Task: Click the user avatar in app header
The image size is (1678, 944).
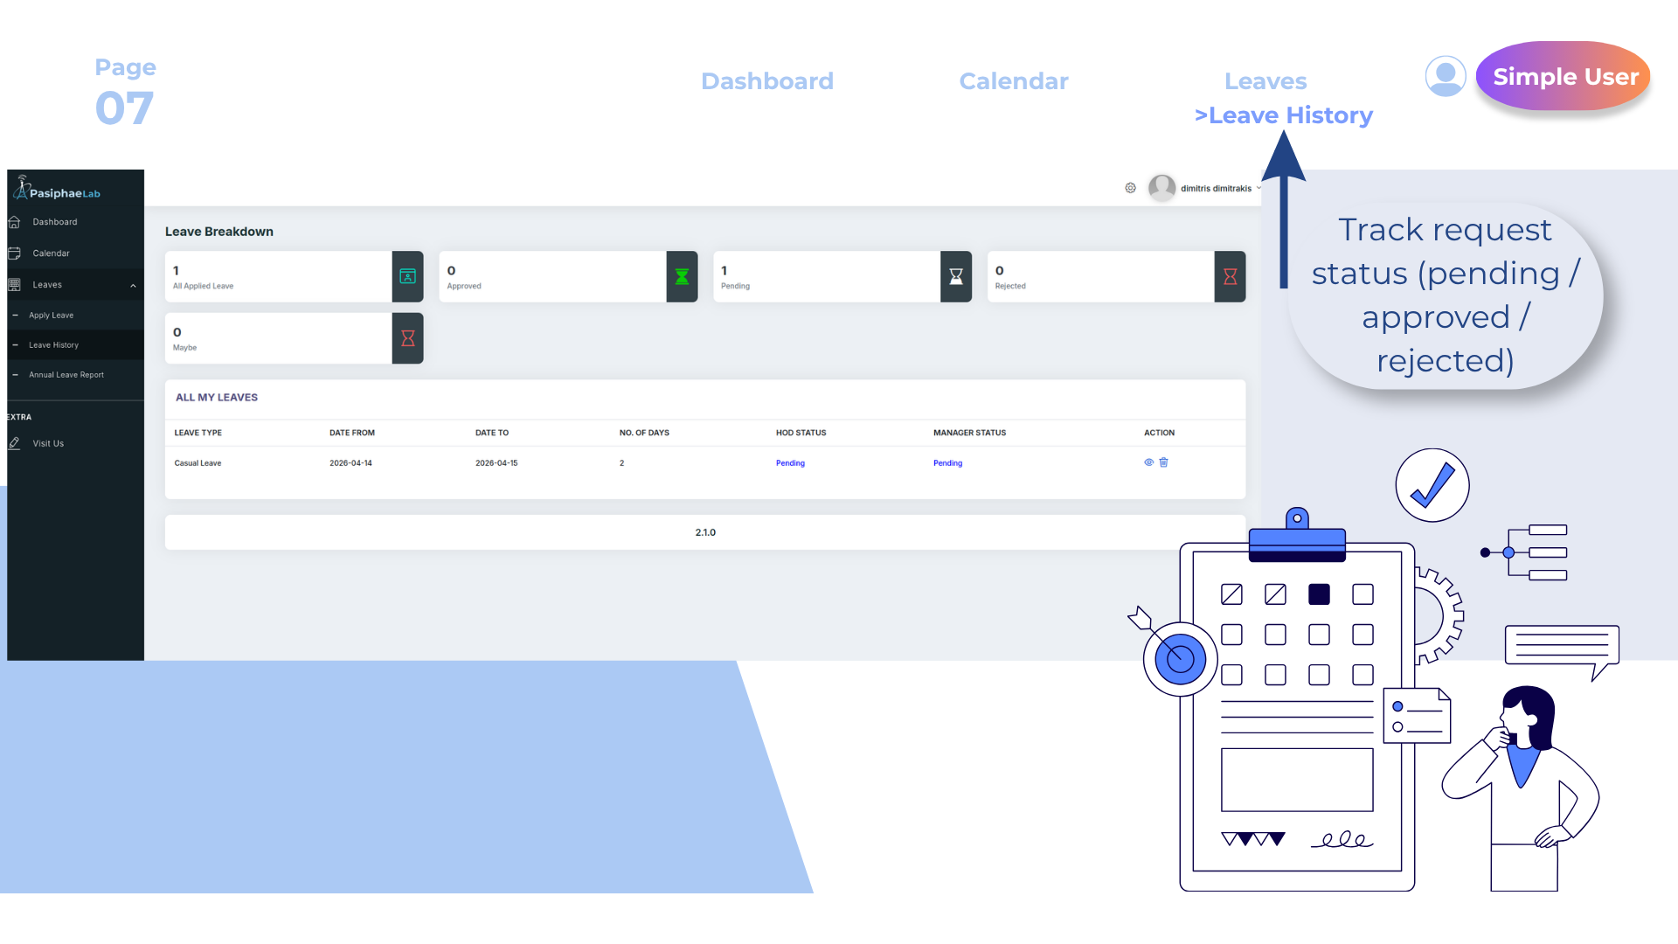Action: pos(1161,188)
